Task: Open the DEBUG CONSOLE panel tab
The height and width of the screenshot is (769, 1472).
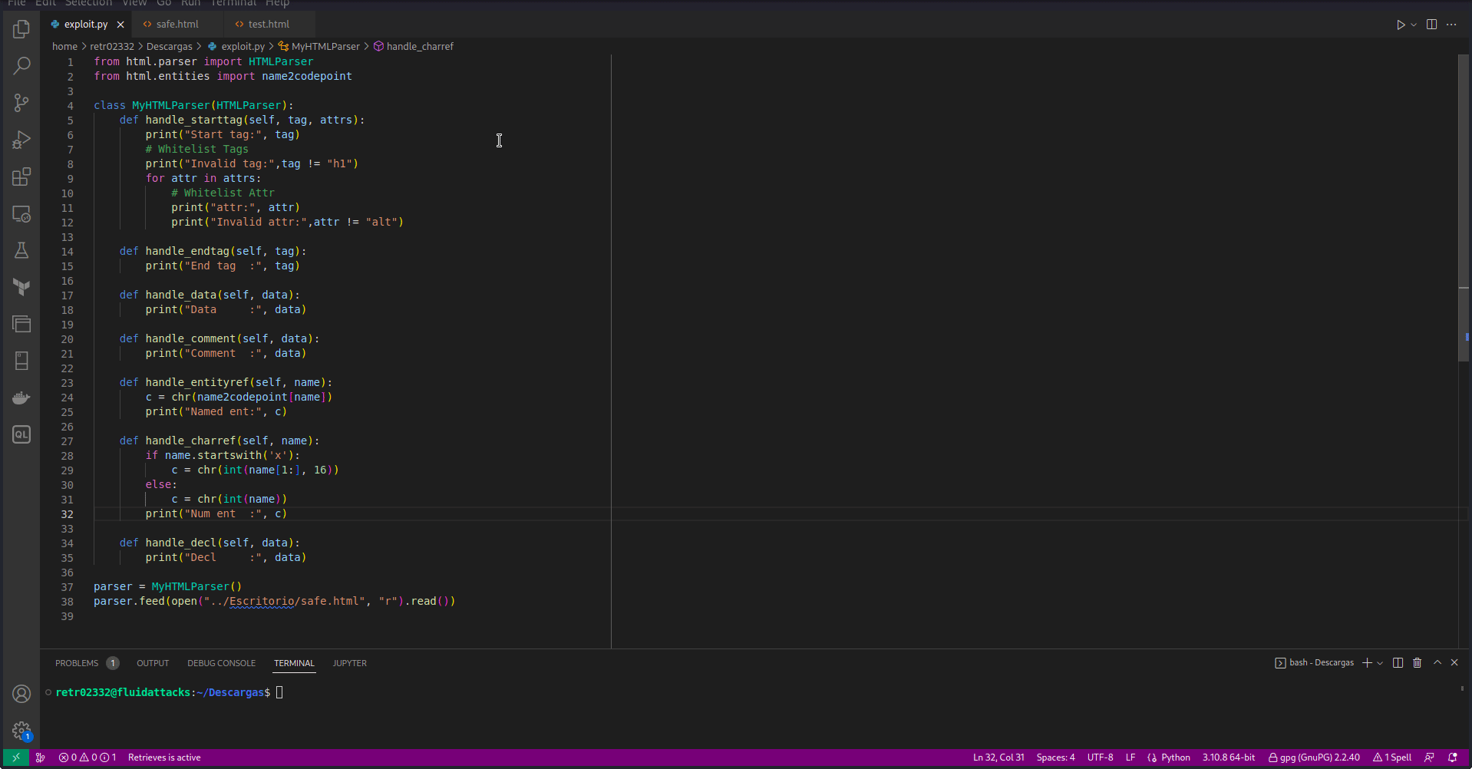Action: (221, 663)
